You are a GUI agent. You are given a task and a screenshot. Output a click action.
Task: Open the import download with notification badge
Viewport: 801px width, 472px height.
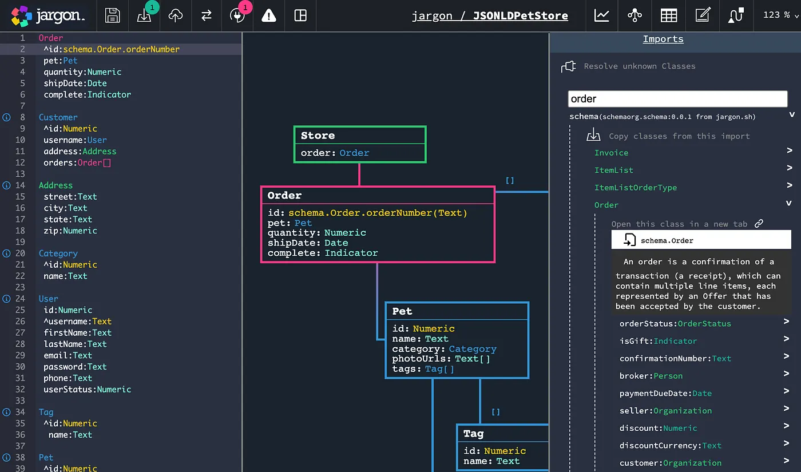tap(144, 15)
